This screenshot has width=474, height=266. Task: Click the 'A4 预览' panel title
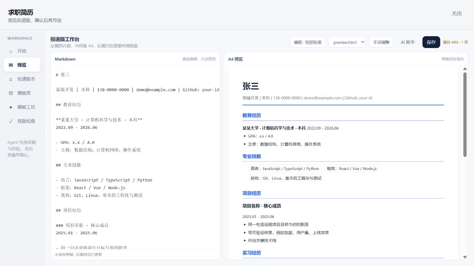click(x=236, y=59)
